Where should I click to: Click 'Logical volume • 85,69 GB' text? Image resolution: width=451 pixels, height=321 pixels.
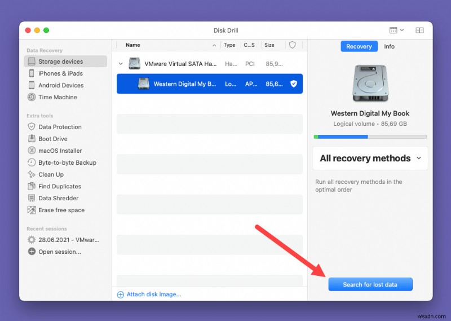(370, 124)
